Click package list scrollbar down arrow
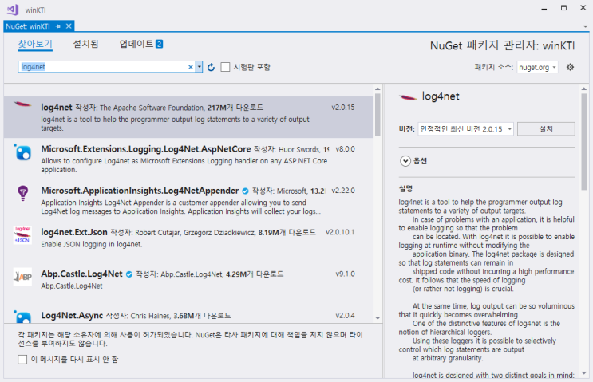This screenshot has height=382, width=593. tap(378, 317)
